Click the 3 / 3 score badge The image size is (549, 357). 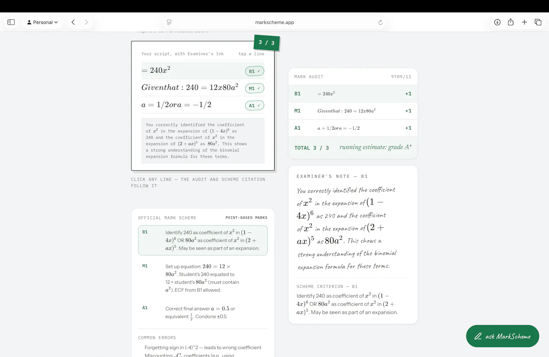tap(267, 43)
